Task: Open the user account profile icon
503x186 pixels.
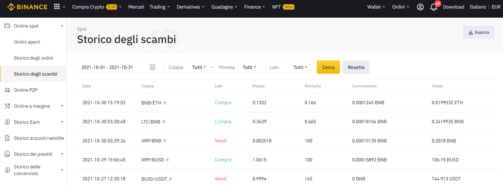Action: click(420, 7)
